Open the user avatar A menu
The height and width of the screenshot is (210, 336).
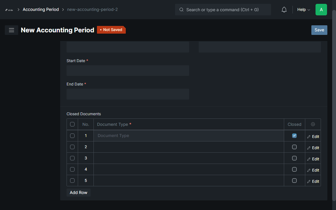pyautogui.click(x=321, y=10)
